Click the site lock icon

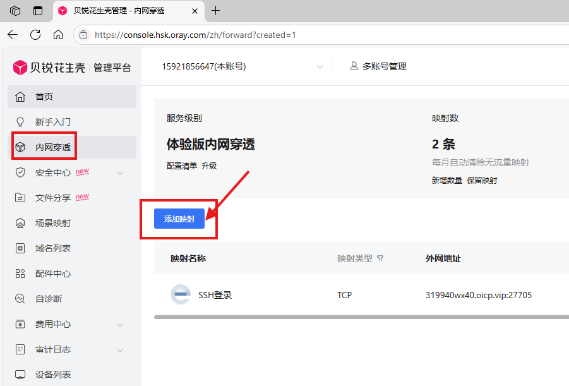(x=83, y=35)
